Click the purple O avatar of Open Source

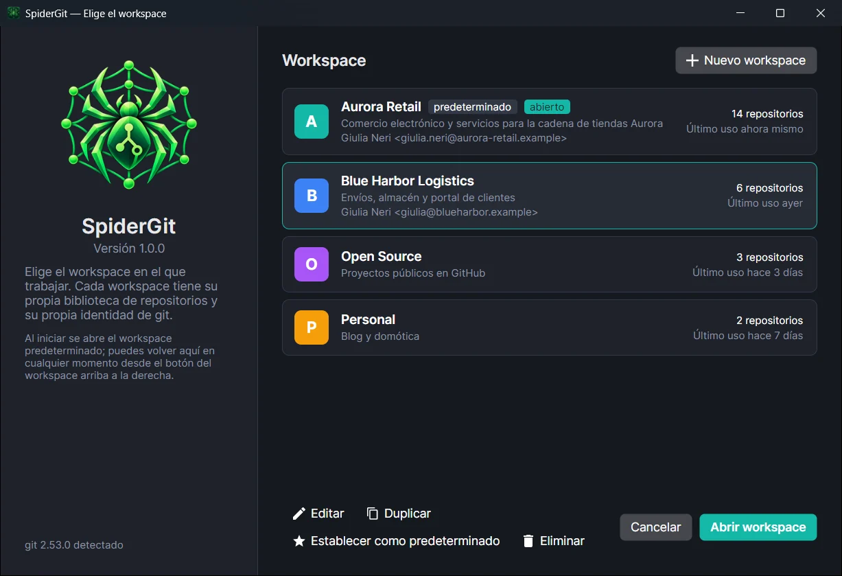[312, 264]
